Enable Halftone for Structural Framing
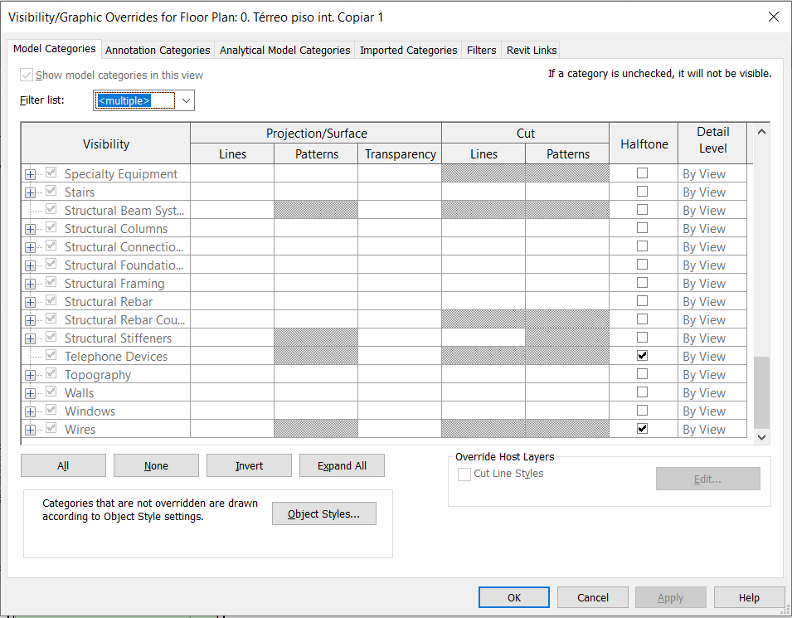The image size is (792, 618). (x=643, y=282)
